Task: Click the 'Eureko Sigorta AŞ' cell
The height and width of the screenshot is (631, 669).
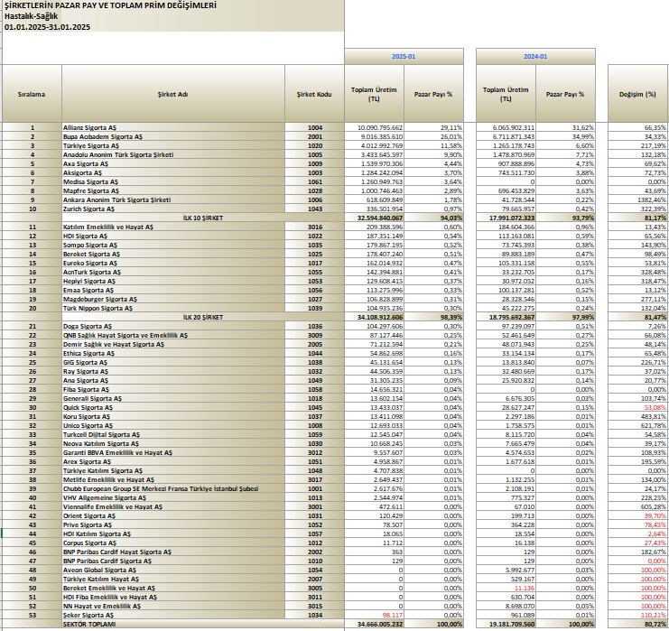Action: [x=173, y=263]
